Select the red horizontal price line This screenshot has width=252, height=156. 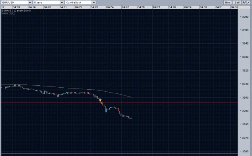tap(119, 102)
